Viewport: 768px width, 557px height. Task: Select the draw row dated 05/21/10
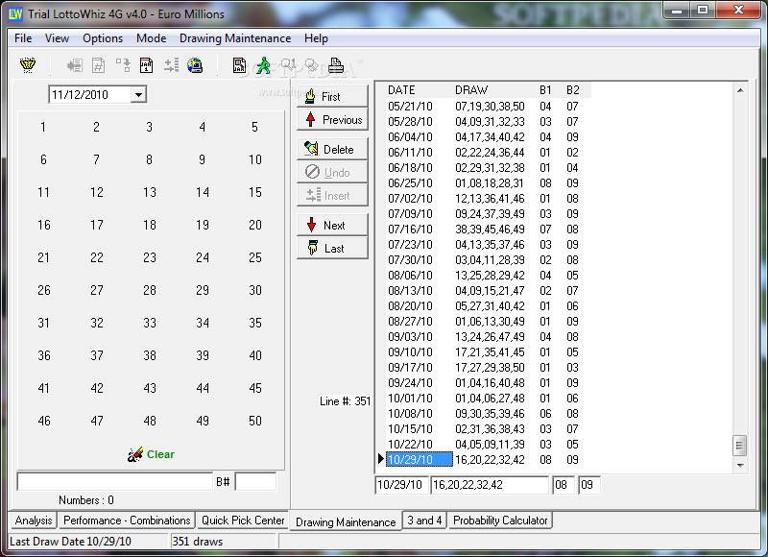click(488, 107)
